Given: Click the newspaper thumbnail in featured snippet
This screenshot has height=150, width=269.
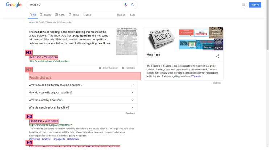Looking at the screenshot, I should tap(127, 41).
